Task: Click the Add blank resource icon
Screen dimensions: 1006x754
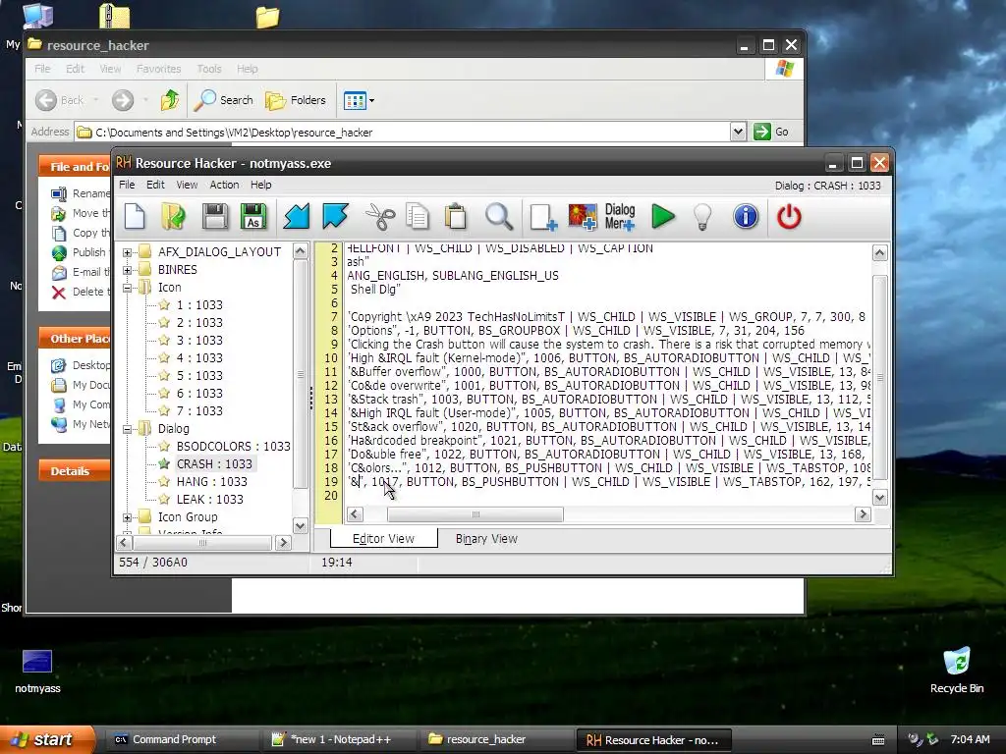Action: coord(543,217)
